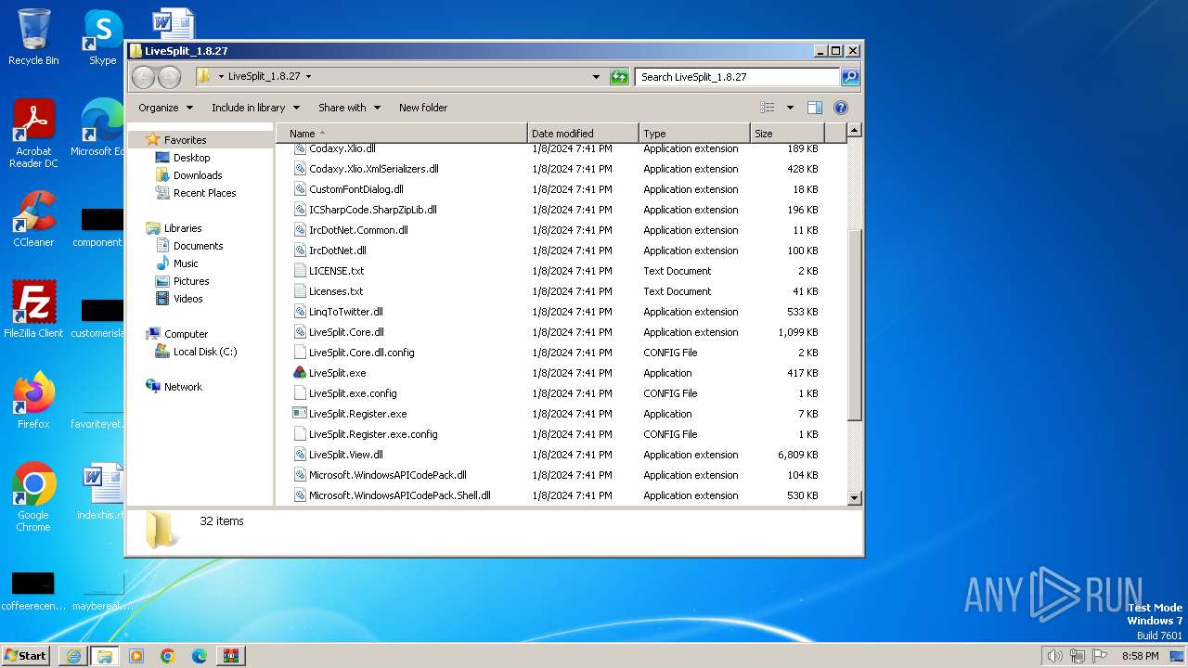Viewport: 1188px width, 668px height.
Task: Select Network in navigation pane
Action: [x=183, y=387]
